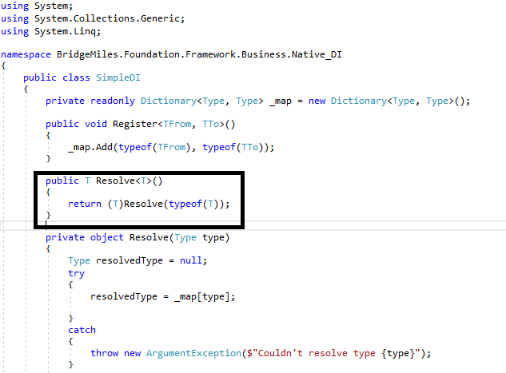Viewport: 506px width, 373px height.
Task: Click the 'catch' keyword
Action: (x=82, y=330)
